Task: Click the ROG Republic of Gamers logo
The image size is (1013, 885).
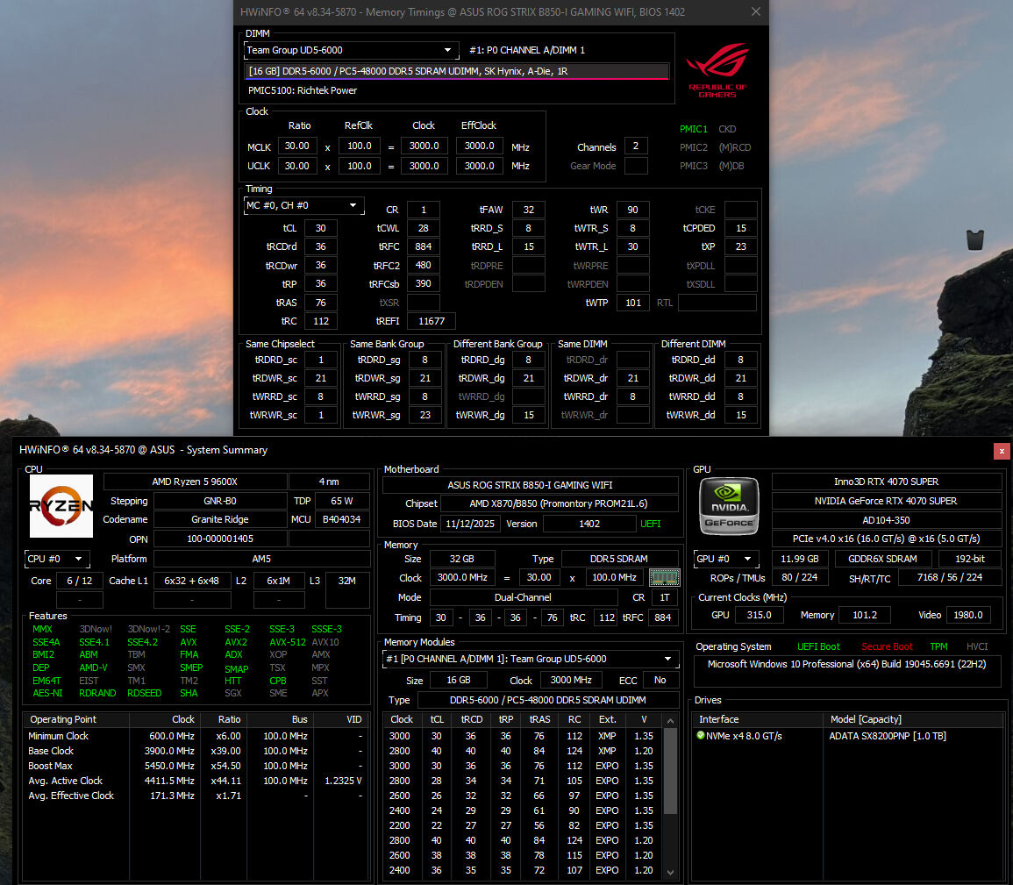Action: (x=717, y=70)
